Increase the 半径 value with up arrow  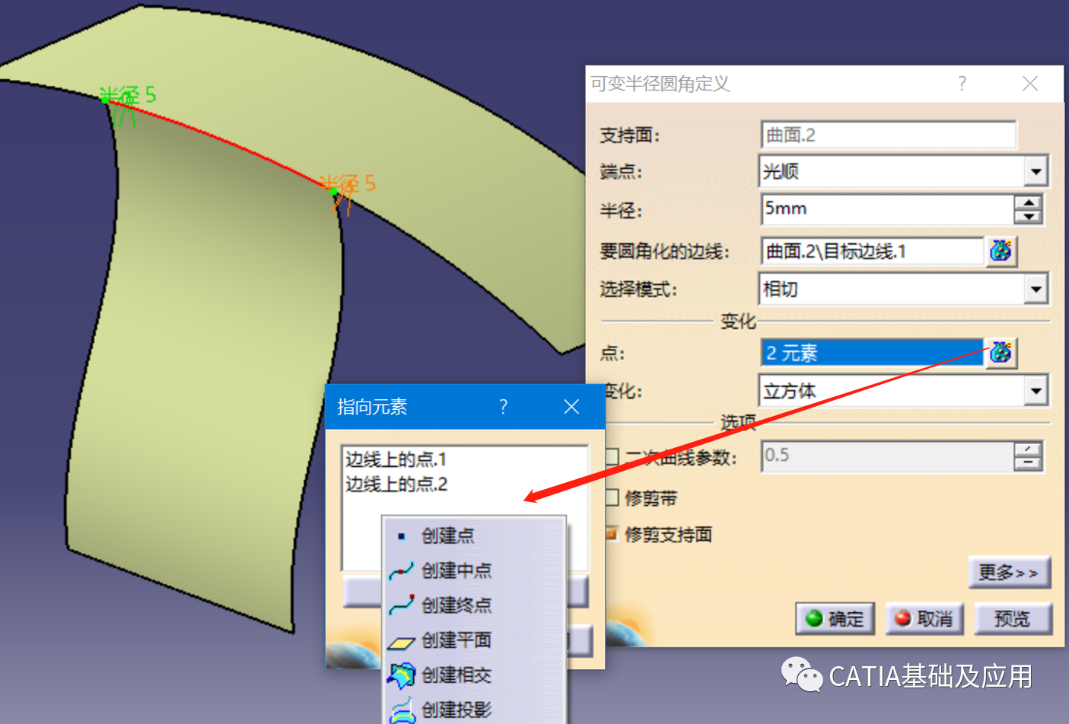1029,202
